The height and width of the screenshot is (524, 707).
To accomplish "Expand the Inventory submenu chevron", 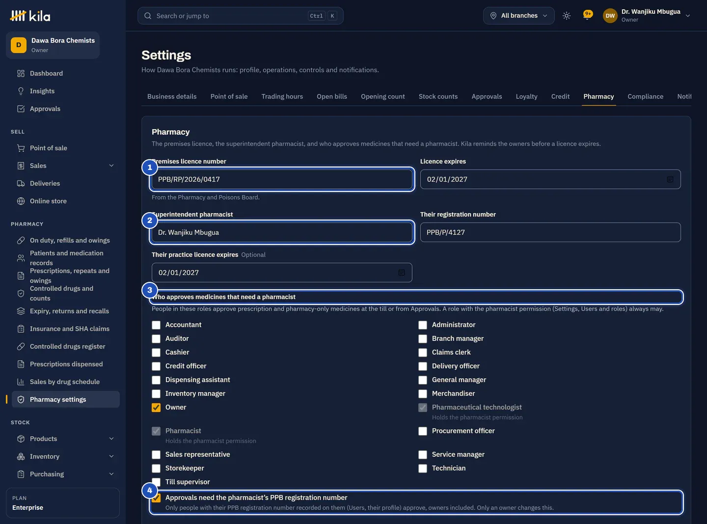I will click(111, 457).
